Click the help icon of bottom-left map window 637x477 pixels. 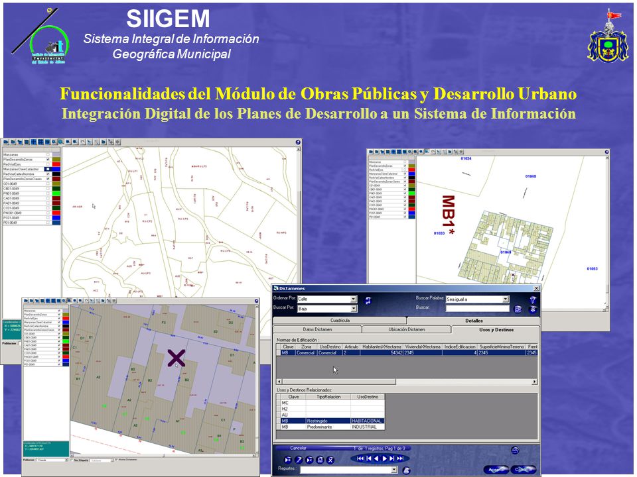(256, 301)
